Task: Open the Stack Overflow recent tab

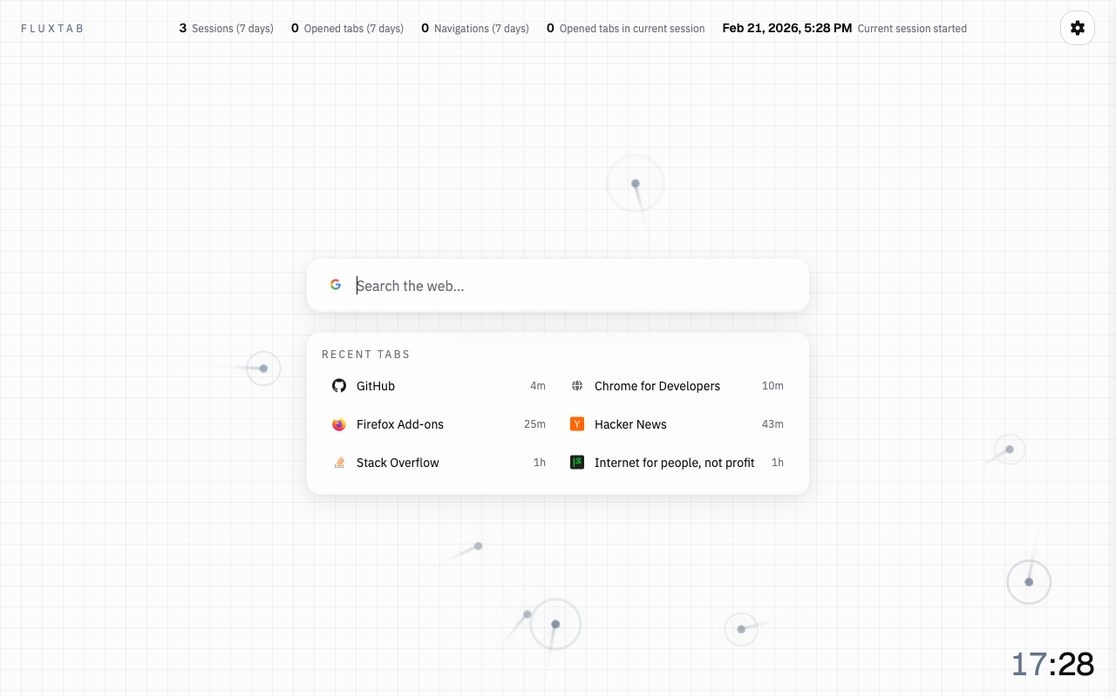Action: pos(398,463)
